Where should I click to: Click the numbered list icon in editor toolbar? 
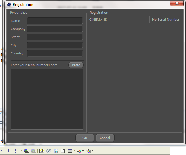(10, 151)
